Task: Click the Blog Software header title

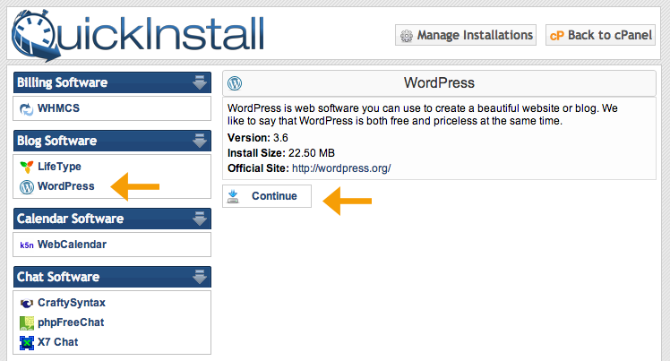Action: (56, 141)
